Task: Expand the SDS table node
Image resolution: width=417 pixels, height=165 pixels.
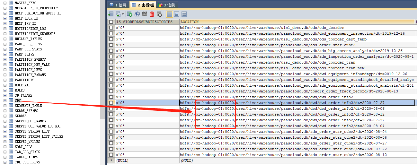Action: 5,100
